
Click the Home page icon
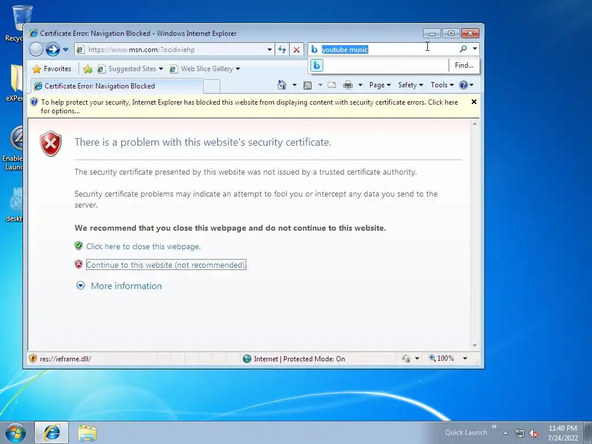282,85
